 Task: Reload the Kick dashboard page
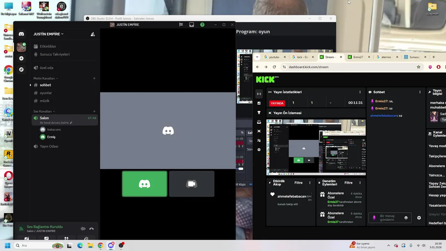coord(274,67)
